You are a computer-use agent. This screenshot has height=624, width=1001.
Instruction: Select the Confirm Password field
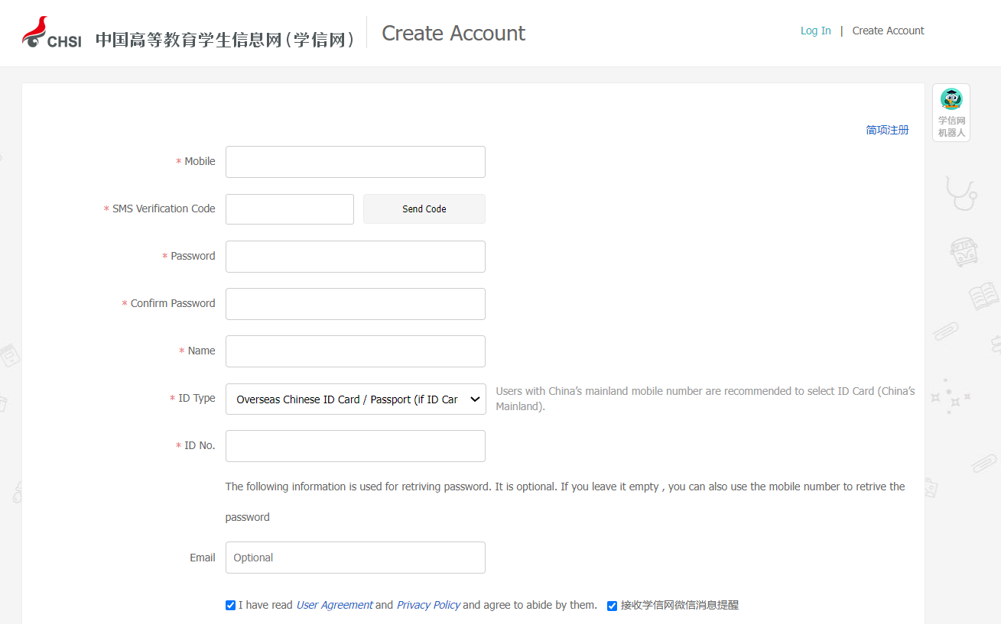click(x=355, y=303)
